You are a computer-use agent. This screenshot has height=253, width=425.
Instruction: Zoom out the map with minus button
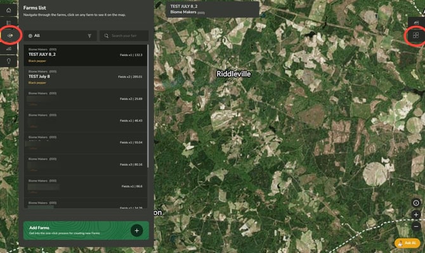tap(416, 226)
